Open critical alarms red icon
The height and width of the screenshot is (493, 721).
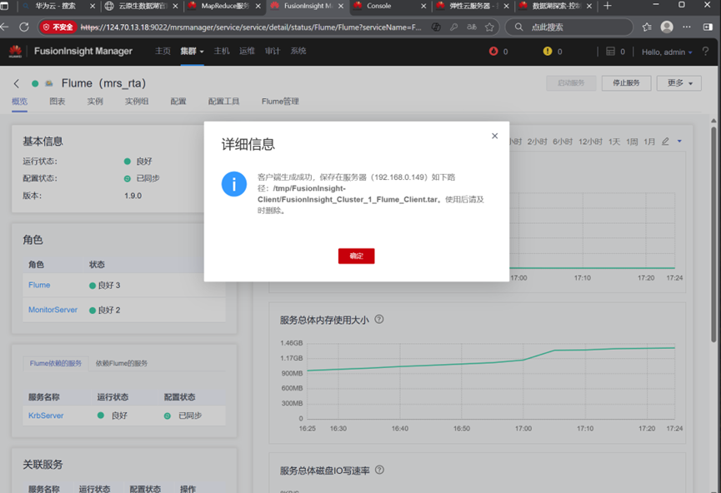(x=493, y=52)
